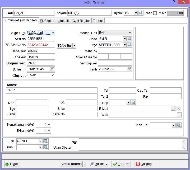Viewport: 190px width, 170px height.
Task: Click the guest photo placeholder box
Action: tap(159, 53)
